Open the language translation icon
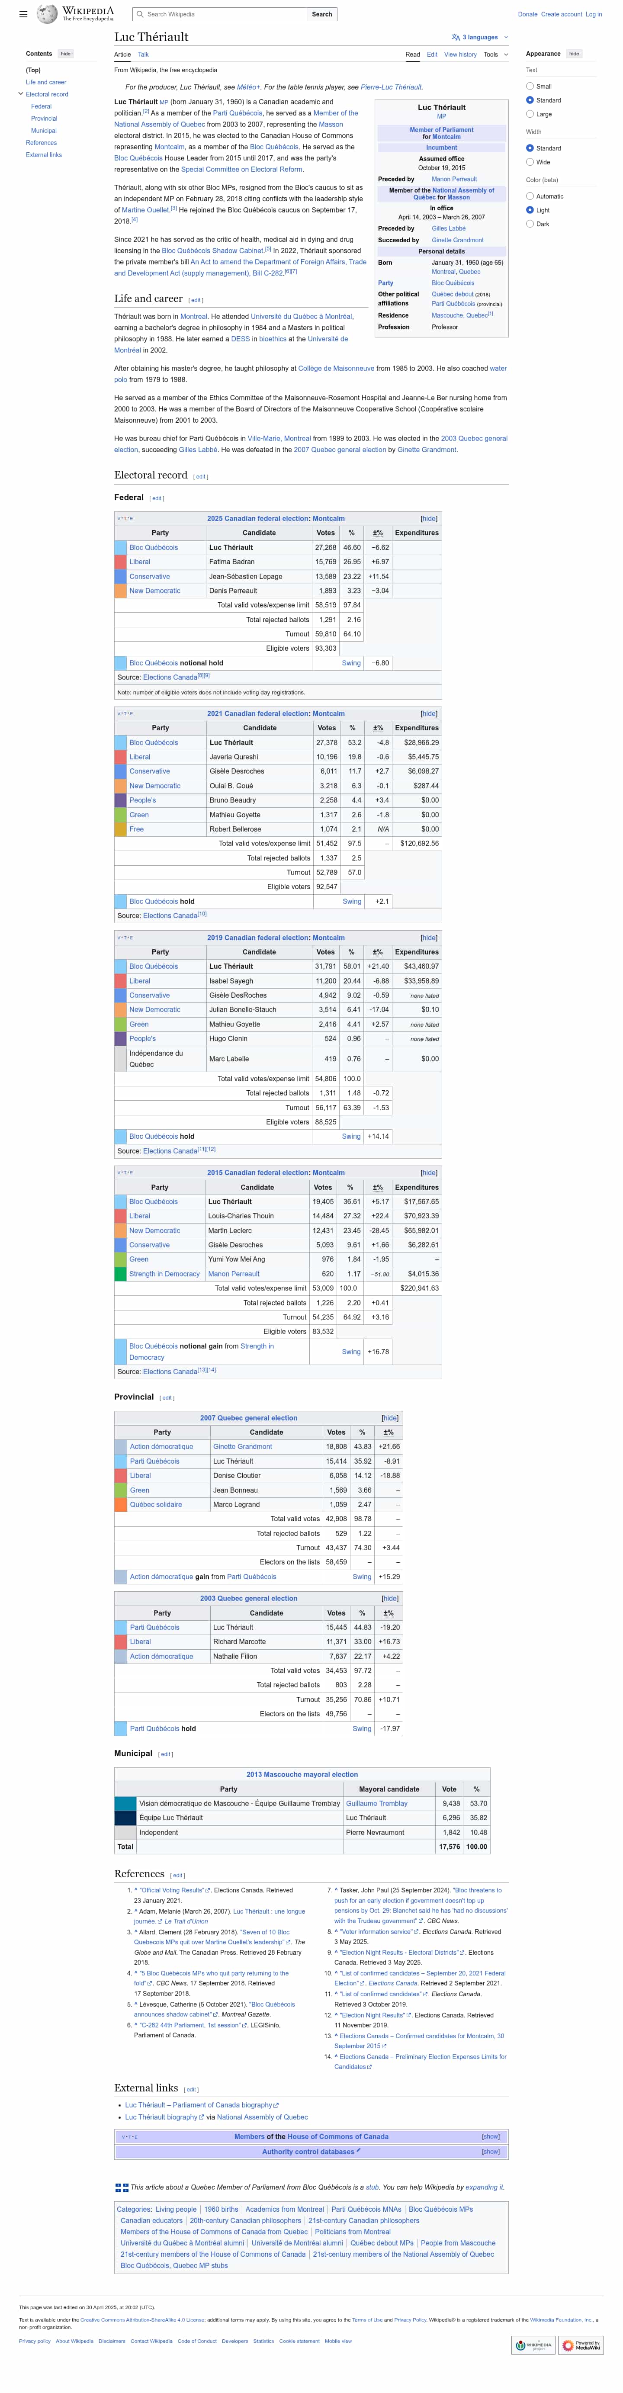623x2393 pixels. click(x=456, y=37)
